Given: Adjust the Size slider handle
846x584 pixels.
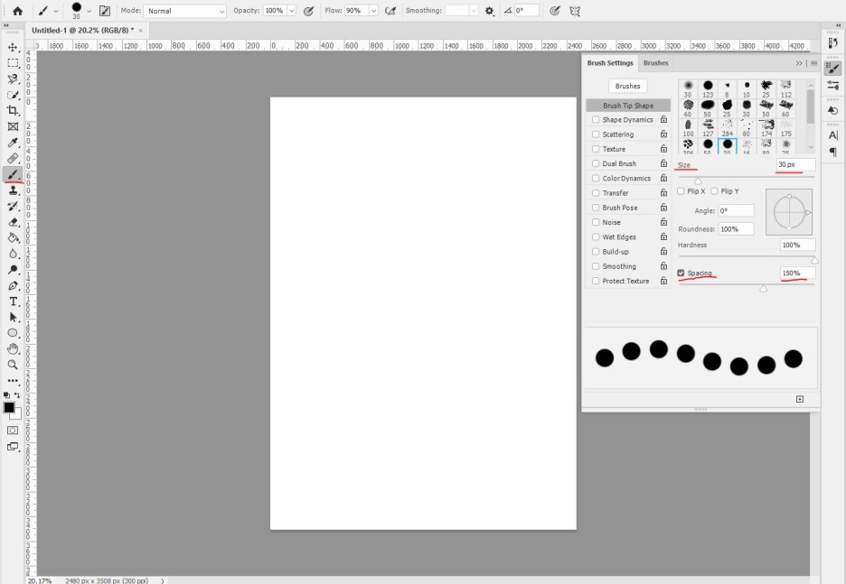Looking at the screenshot, I should (x=698, y=181).
